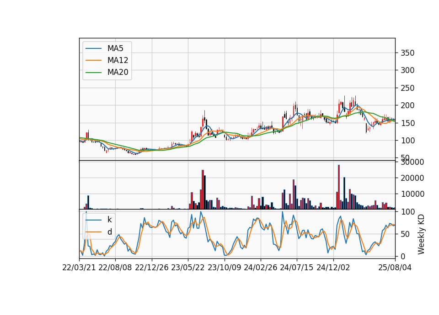The width and height of the screenshot is (439, 315).
Task: Click the 10000 volume axis label
Action: pyautogui.click(x=412, y=194)
